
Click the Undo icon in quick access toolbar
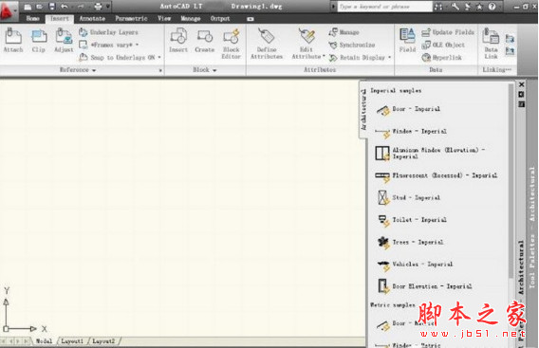[65, 7]
